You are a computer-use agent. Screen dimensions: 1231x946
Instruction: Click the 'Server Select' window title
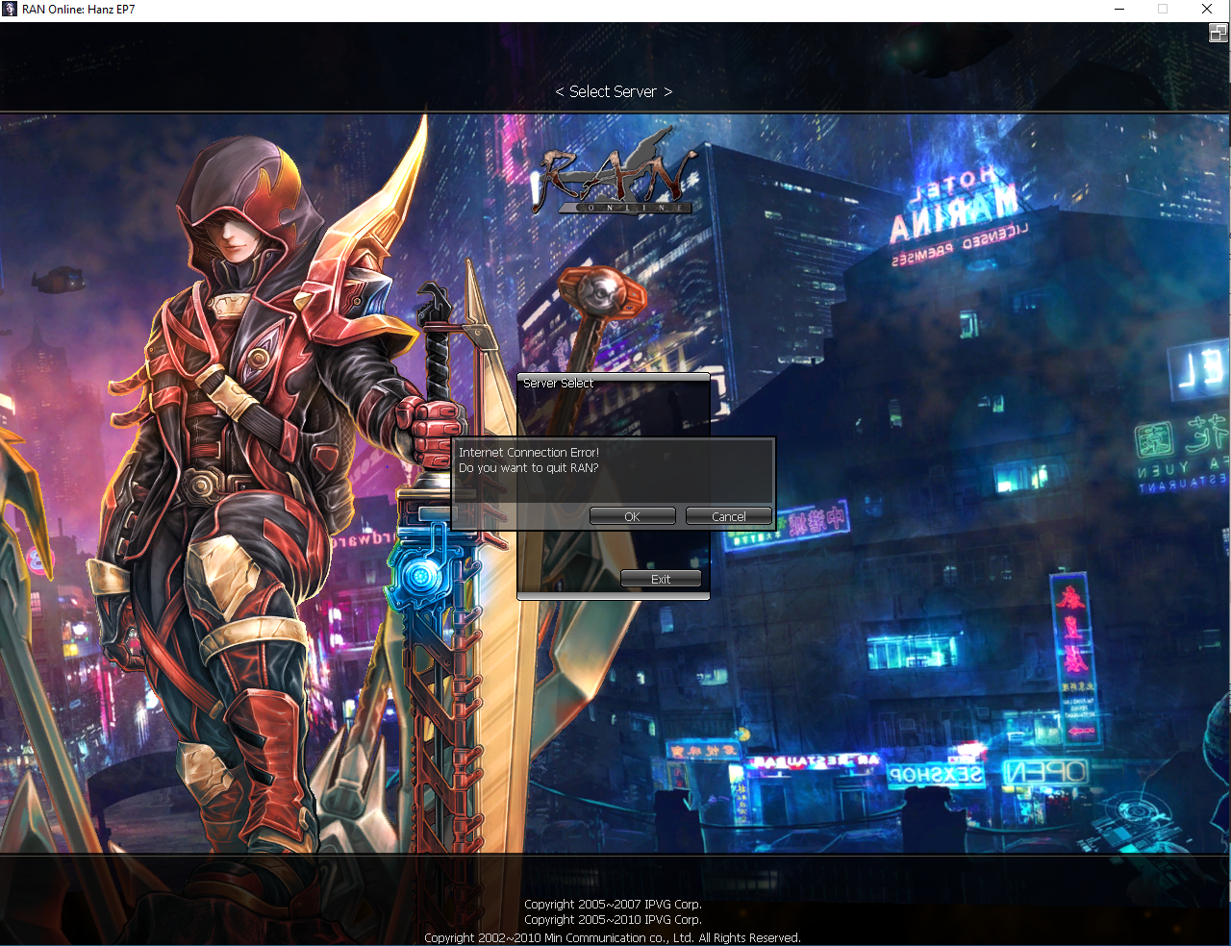(x=558, y=384)
